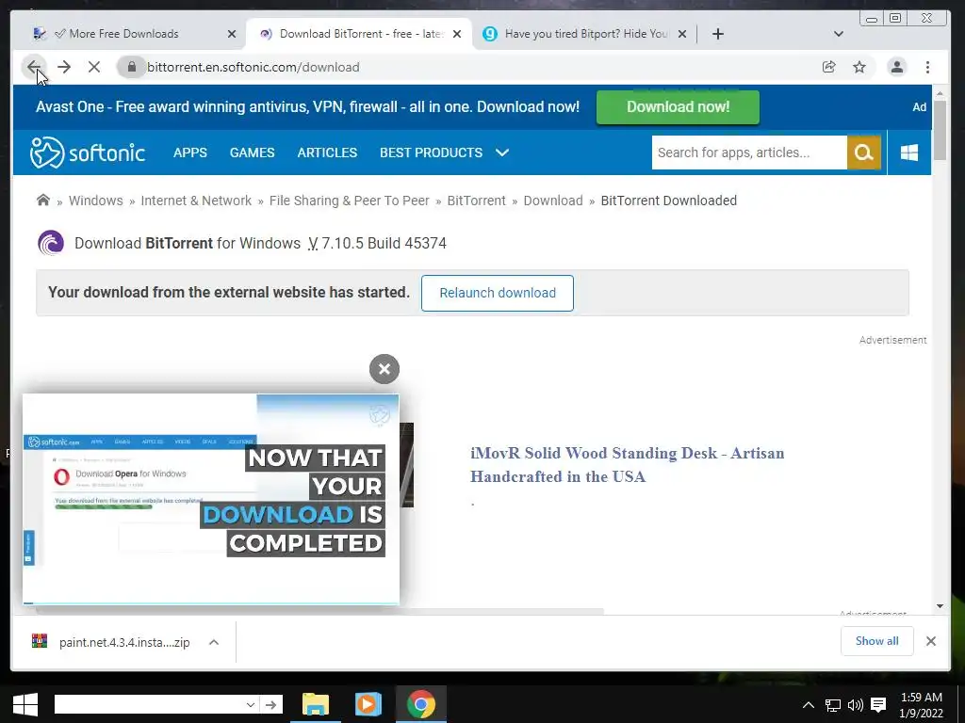The width and height of the screenshot is (965, 723).
Task: Close the Download BitTorrent tab
Action: coord(457,34)
